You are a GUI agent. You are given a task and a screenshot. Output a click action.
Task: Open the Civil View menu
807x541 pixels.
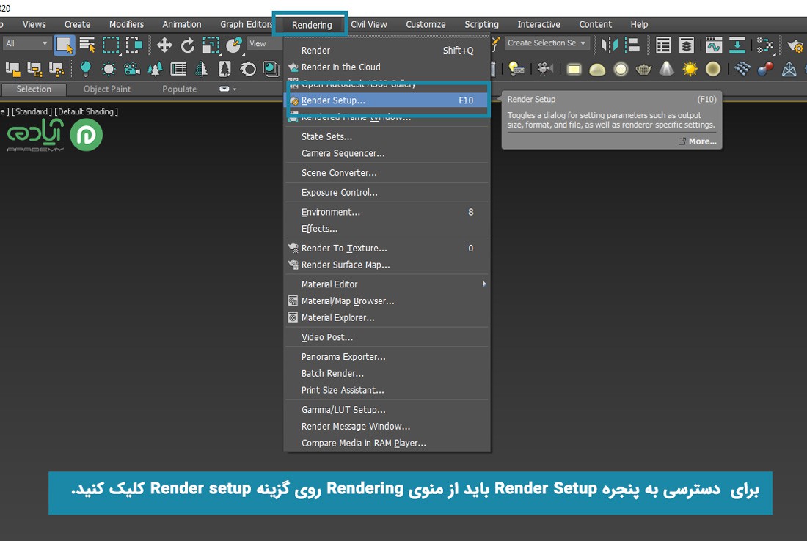(x=368, y=25)
